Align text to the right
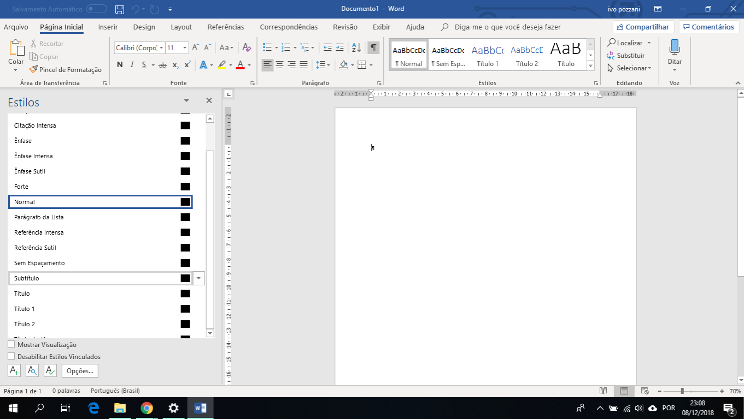744x419 pixels. (x=291, y=65)
